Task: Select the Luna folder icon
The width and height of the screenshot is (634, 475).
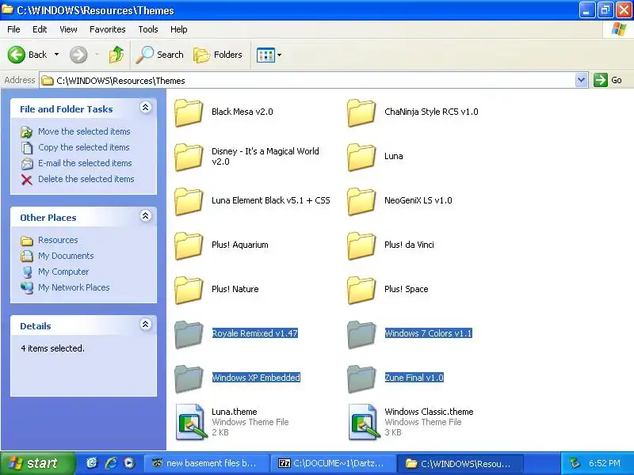Action: 362,157
